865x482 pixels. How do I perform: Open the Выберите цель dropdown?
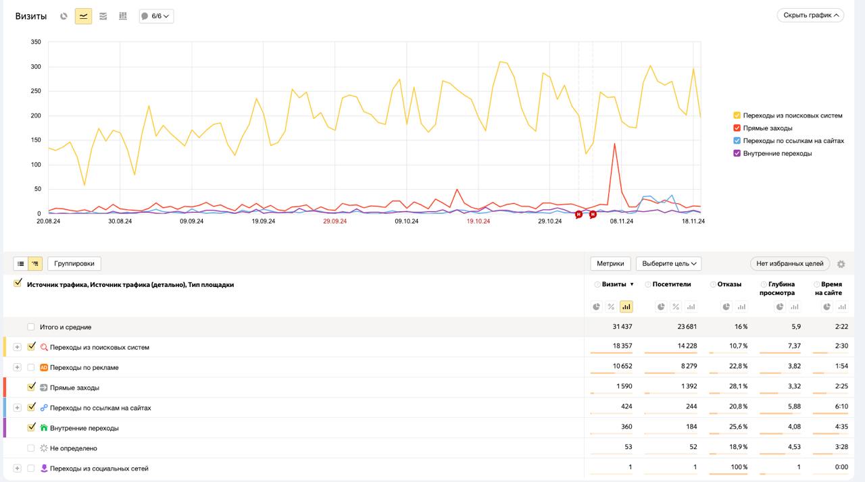tap(668, 263)
